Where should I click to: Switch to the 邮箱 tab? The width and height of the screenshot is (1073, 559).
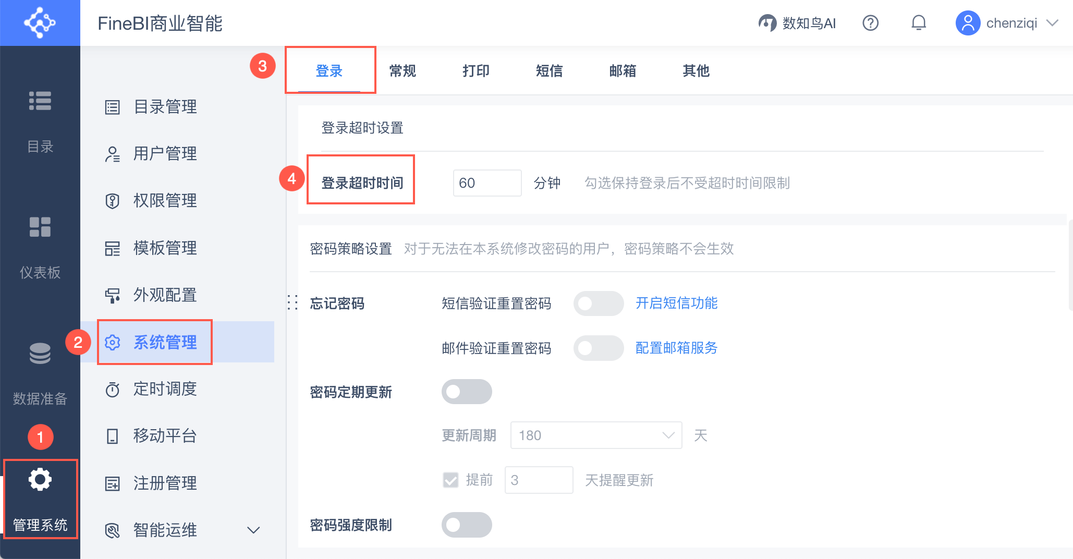tap(623, 71)
